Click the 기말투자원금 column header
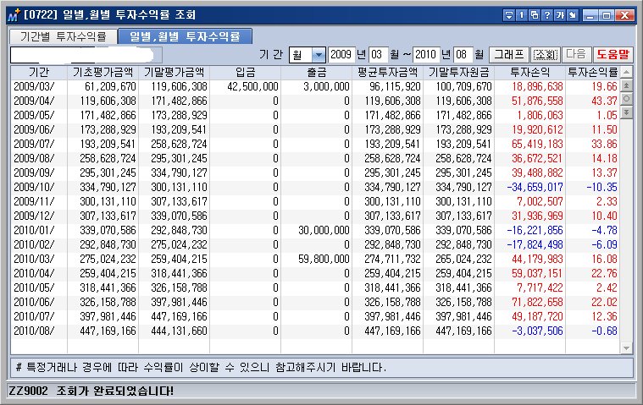 [459, 73]
